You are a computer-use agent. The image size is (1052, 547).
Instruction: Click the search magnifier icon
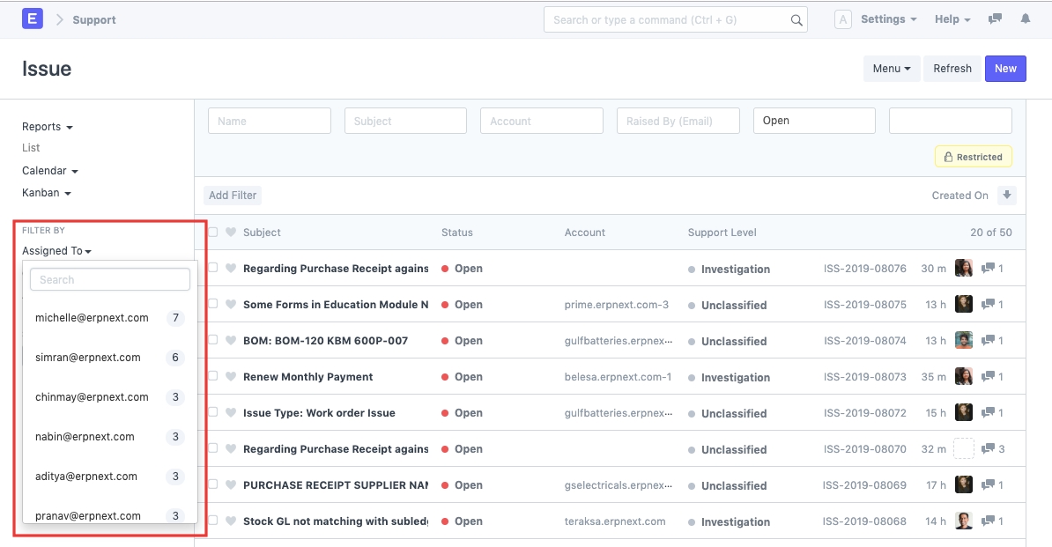point(796,20)
